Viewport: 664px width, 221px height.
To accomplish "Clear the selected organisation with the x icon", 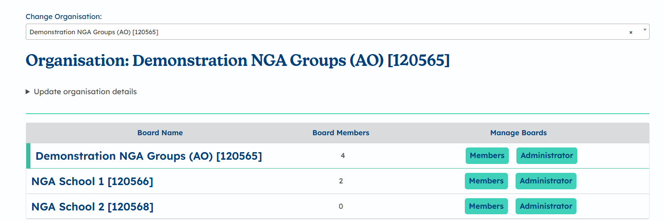I will coord(631,33).
